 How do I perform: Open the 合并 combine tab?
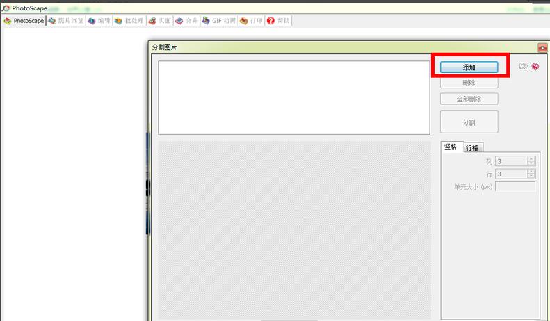[187, 21]
